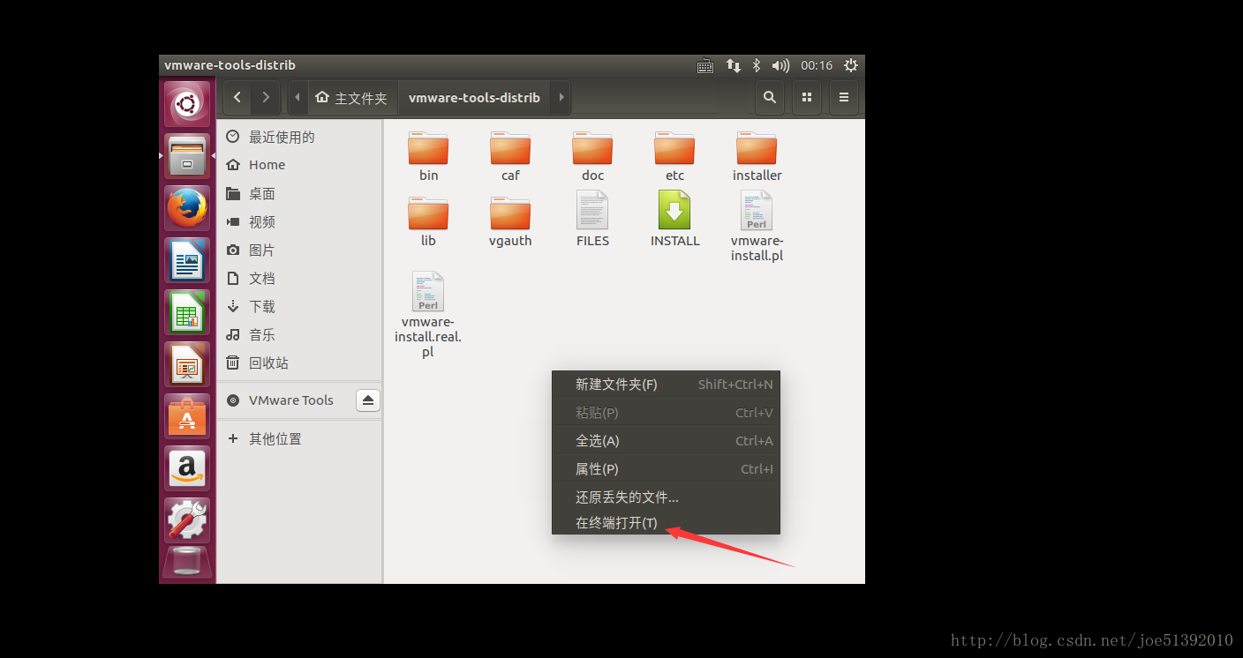
Task: Open System Settings from the dock
Action: [187, 520]
